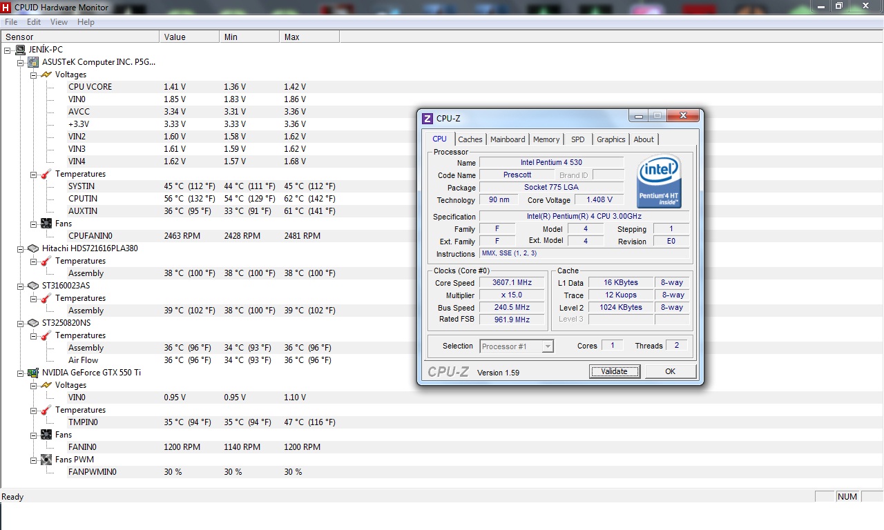
Task: Select the CPU VCORE row
Action: (x=90, y=87)
